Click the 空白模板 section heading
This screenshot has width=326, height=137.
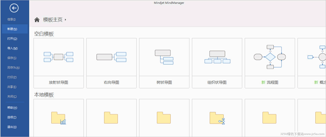[x=44, y=34]
